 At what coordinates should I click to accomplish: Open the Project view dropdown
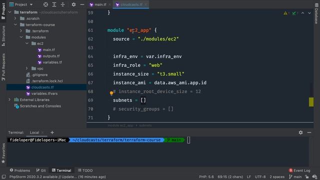coord(21,4)
